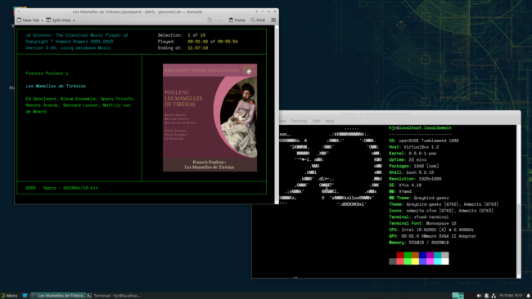Screen dimensions: 532x299
Task: Click the 'Ending at: 11:07:19' text
Action: (183, 48)
